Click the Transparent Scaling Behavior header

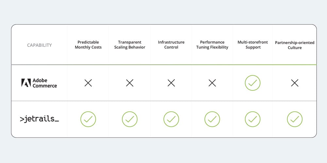click(x=130, y=45)
